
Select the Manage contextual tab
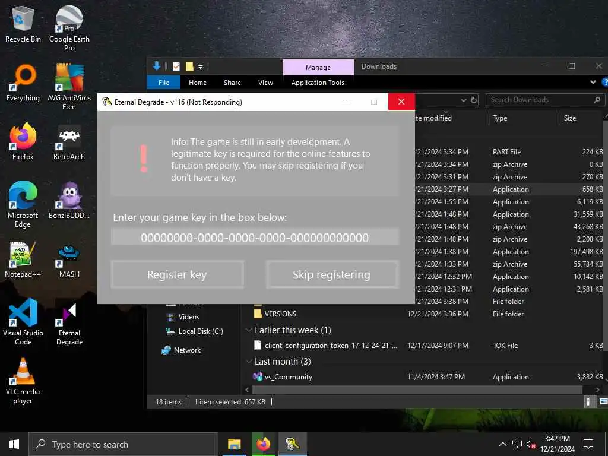point(318,68)
